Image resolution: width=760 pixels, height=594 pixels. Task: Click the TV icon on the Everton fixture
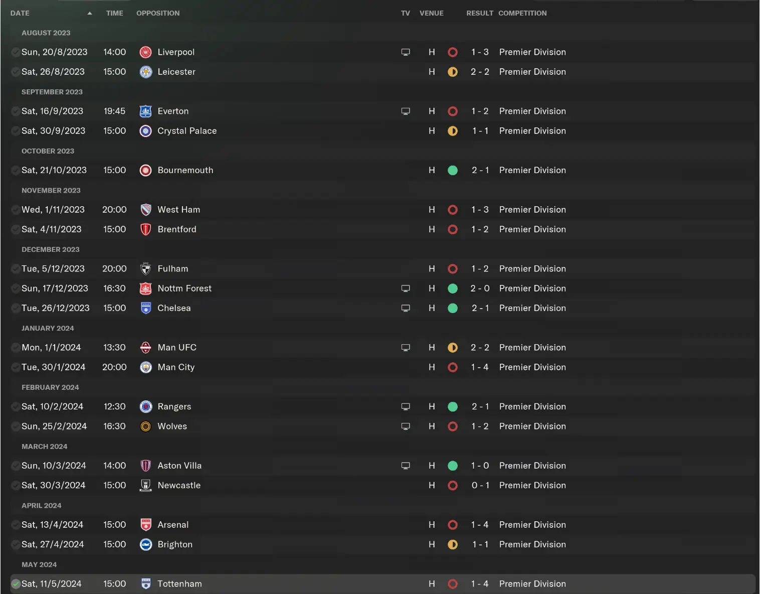[x=406, y=111]
